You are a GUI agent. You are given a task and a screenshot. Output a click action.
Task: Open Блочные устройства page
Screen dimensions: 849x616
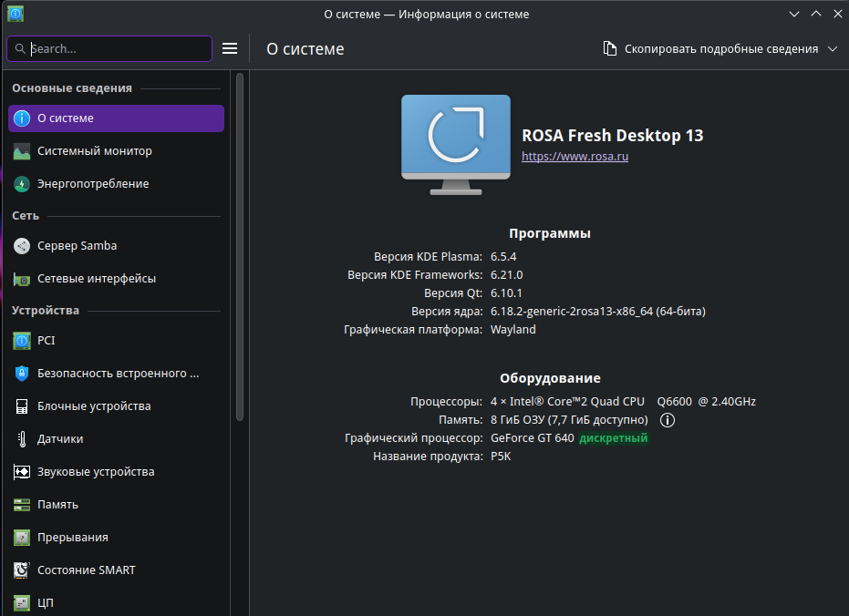116,406
